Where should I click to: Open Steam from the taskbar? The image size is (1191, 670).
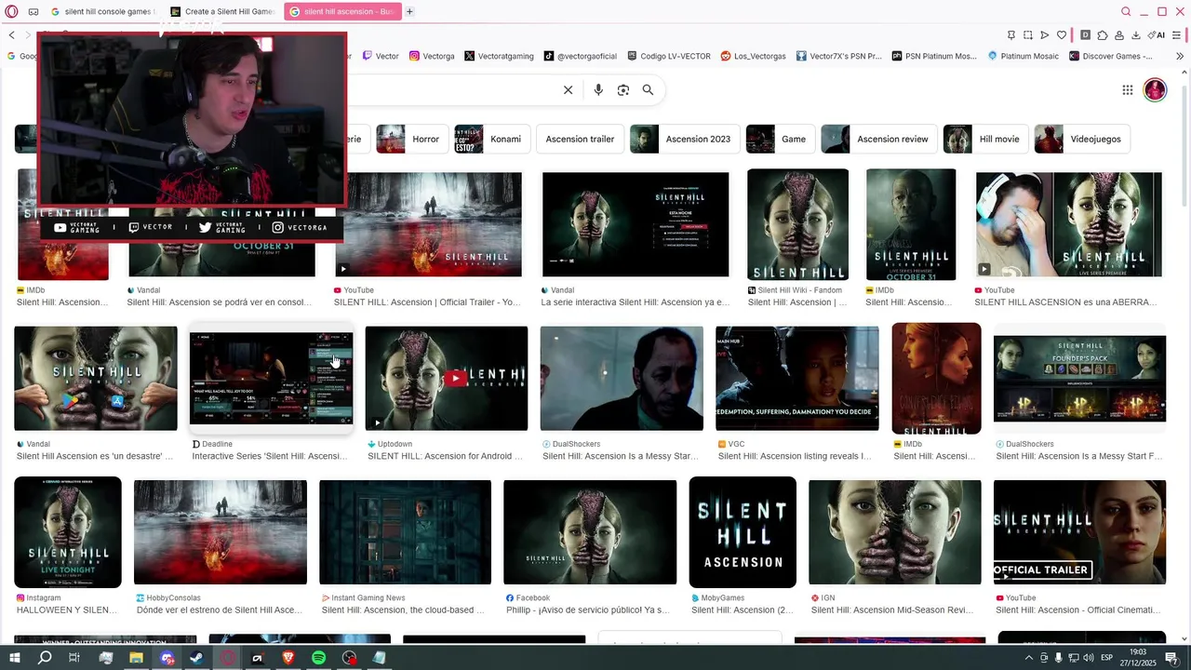196,658
